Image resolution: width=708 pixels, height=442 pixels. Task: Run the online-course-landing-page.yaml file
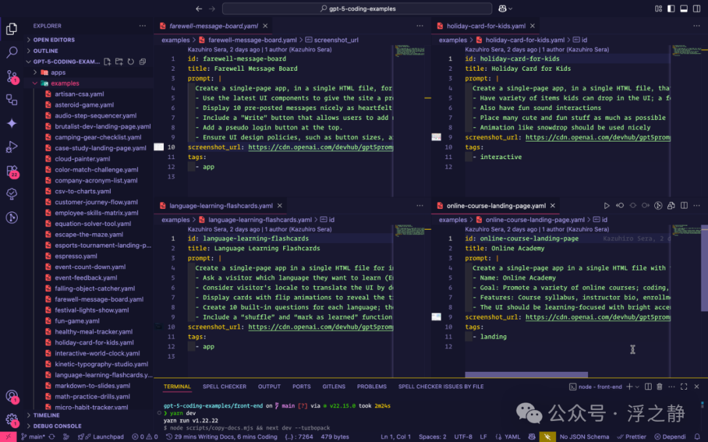click(x=606, y=206)
